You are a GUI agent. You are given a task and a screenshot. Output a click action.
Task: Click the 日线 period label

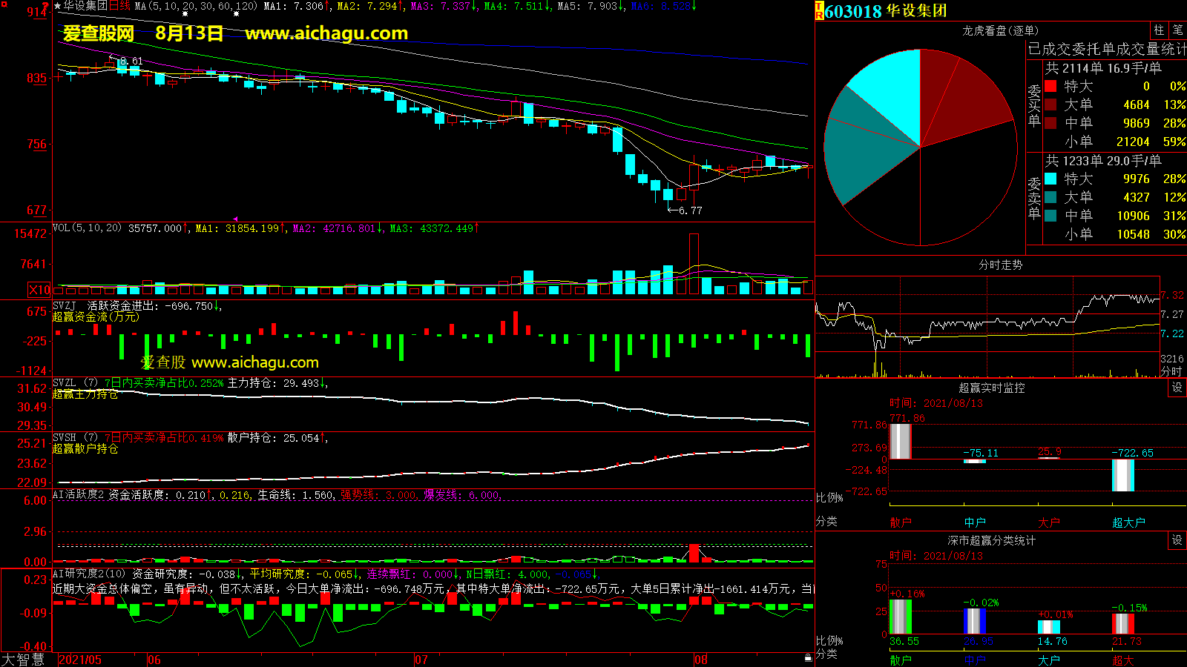point(119,6)
